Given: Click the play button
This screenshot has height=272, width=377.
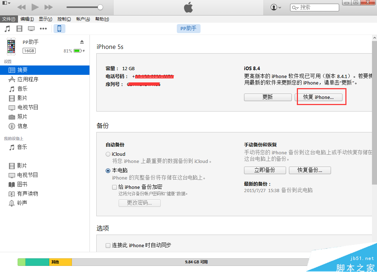Looking at the screenshot, I should [x=35, y=7].
